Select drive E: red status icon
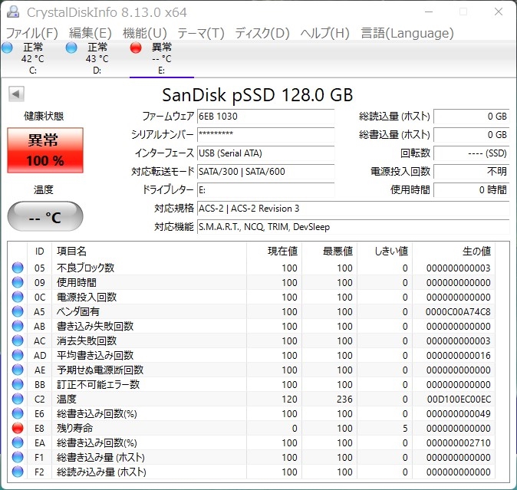 136,48
